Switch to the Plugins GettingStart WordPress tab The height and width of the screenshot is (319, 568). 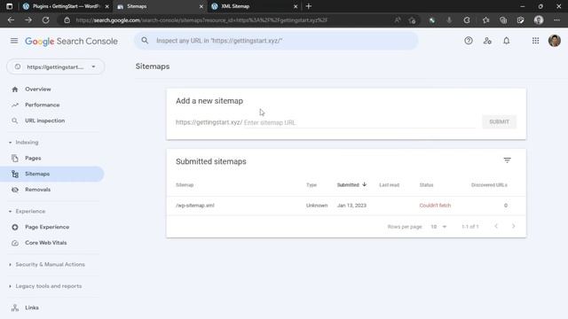click(65, 6)
